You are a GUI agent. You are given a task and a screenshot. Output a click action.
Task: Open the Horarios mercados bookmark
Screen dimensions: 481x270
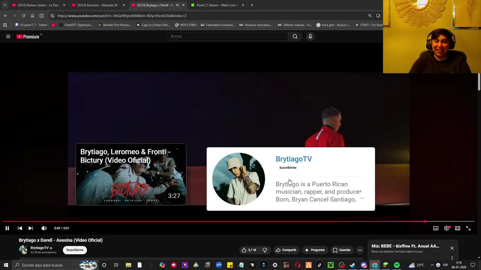tap(256, 25)
